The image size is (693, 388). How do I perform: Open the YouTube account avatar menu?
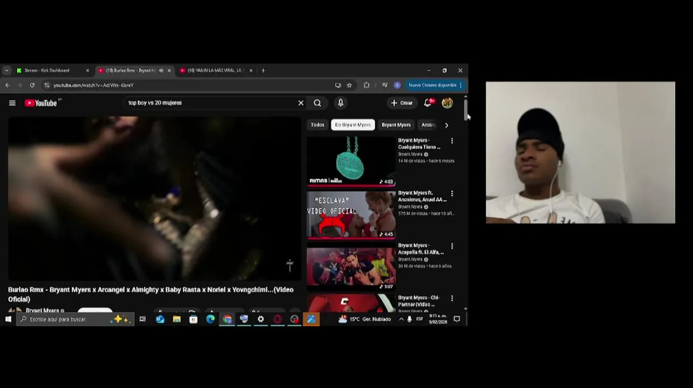pos(447,103)
